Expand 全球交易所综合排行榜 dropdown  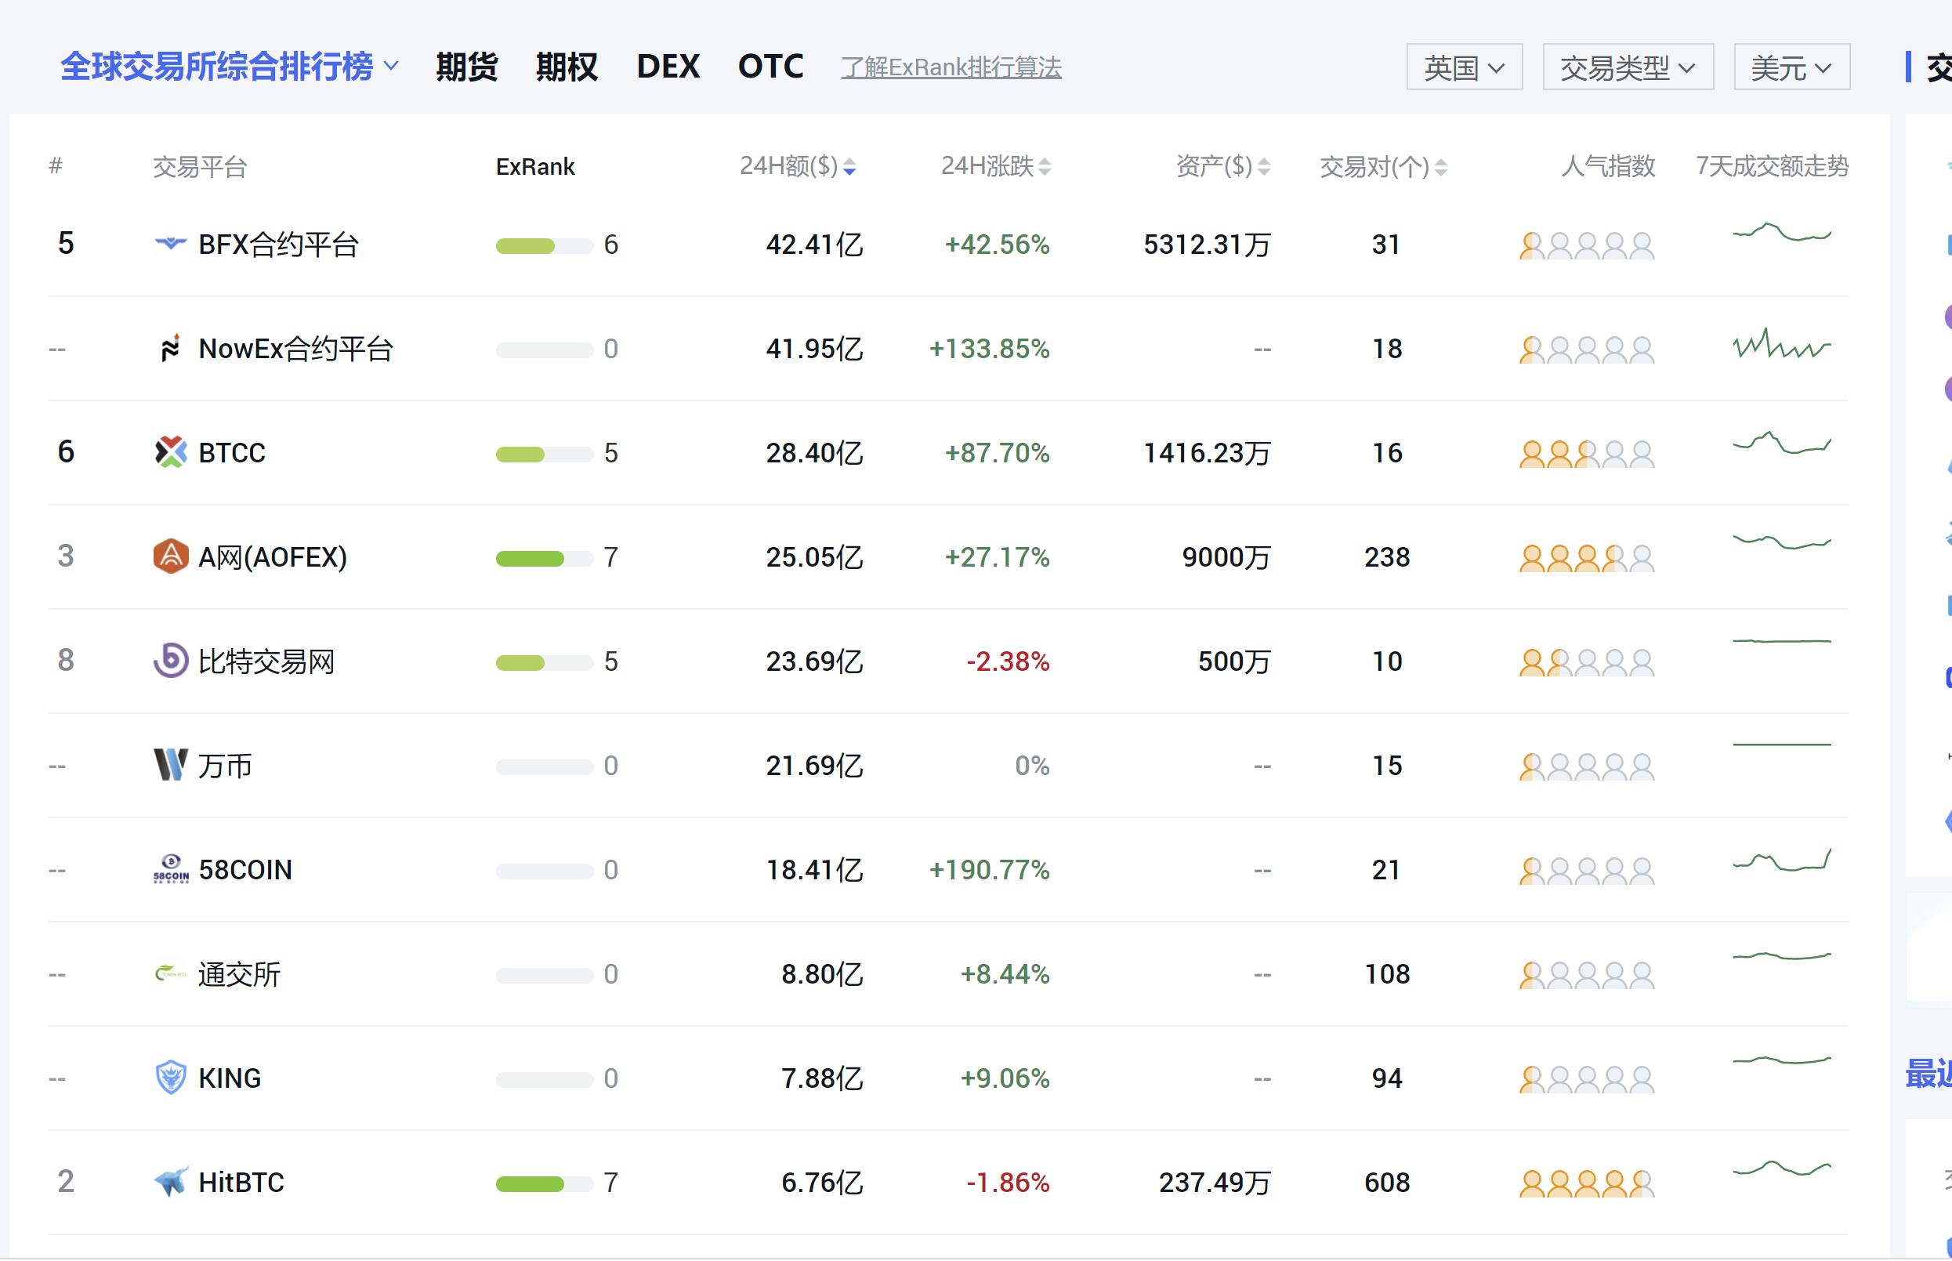point(230,67)
